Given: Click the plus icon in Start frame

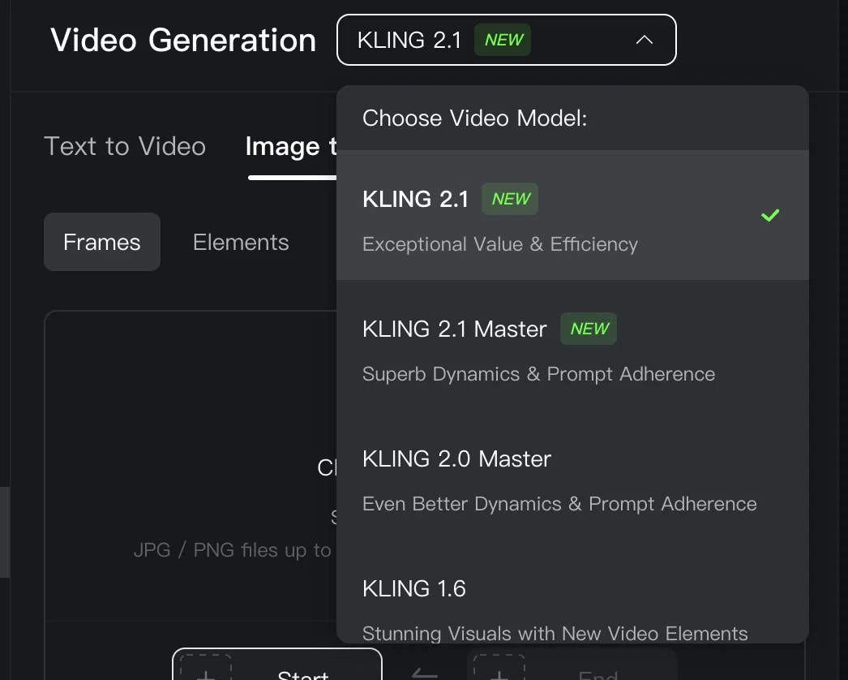Looking at the screenshot, I should click(205, 674).
